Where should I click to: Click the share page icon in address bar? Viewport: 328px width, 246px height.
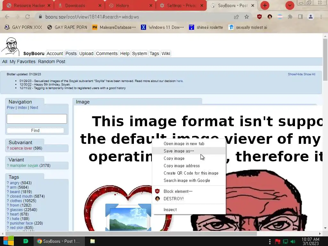tap(236, 17)
